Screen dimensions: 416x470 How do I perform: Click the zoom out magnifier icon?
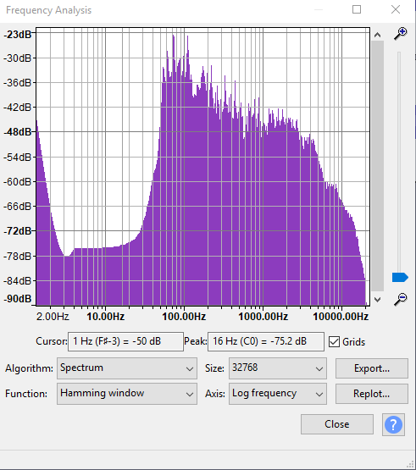tap(401, 299)
